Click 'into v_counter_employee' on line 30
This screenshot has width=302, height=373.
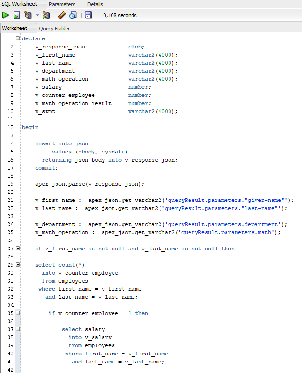coord(80,273)
